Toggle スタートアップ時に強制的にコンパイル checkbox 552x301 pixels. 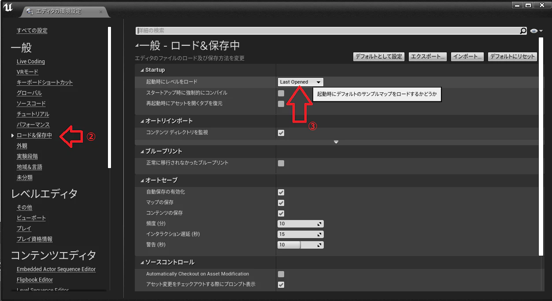click(281, 93)
